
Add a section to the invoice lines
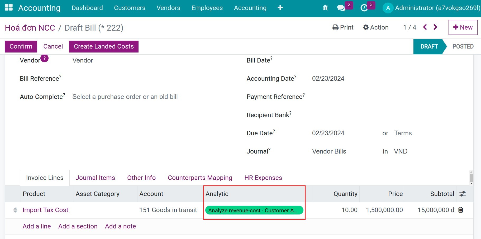78,226
